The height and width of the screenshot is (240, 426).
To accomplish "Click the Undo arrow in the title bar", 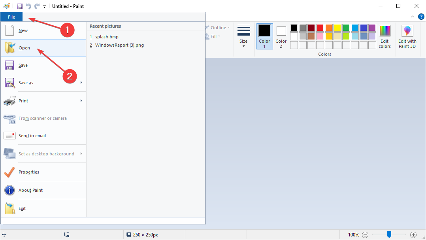I will click(28, 6).
